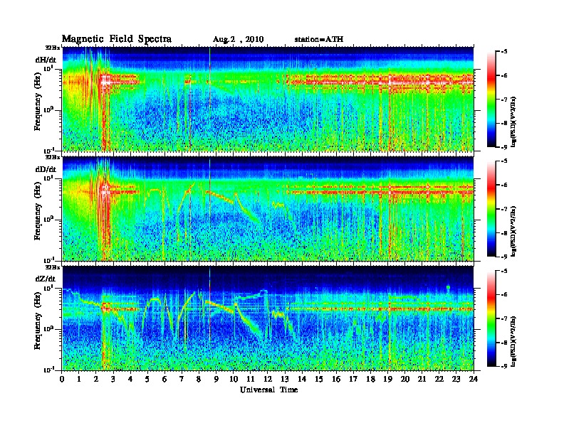The image size is (564, 435).
Task: Click the -9 tick on dZ/dt color bar
Action: pos(503,366)
